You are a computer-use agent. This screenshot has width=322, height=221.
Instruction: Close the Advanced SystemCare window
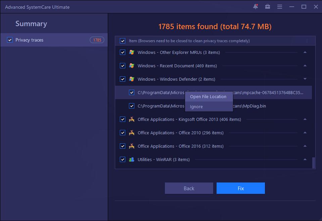pos(316,7)
